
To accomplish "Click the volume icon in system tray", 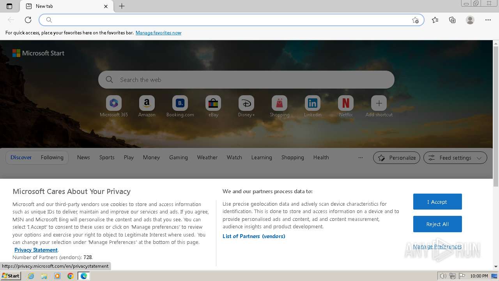I will coord(443,276).
